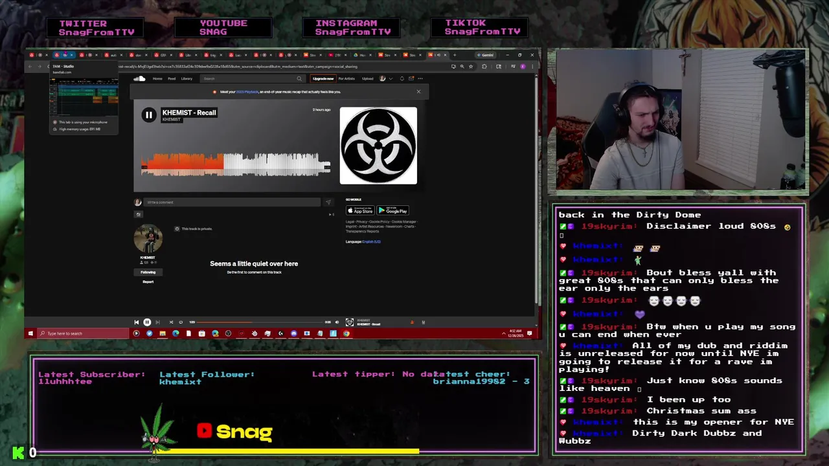Click the KHEMIST artist name under title
The image size is (829, 466).
coord(171,120)
